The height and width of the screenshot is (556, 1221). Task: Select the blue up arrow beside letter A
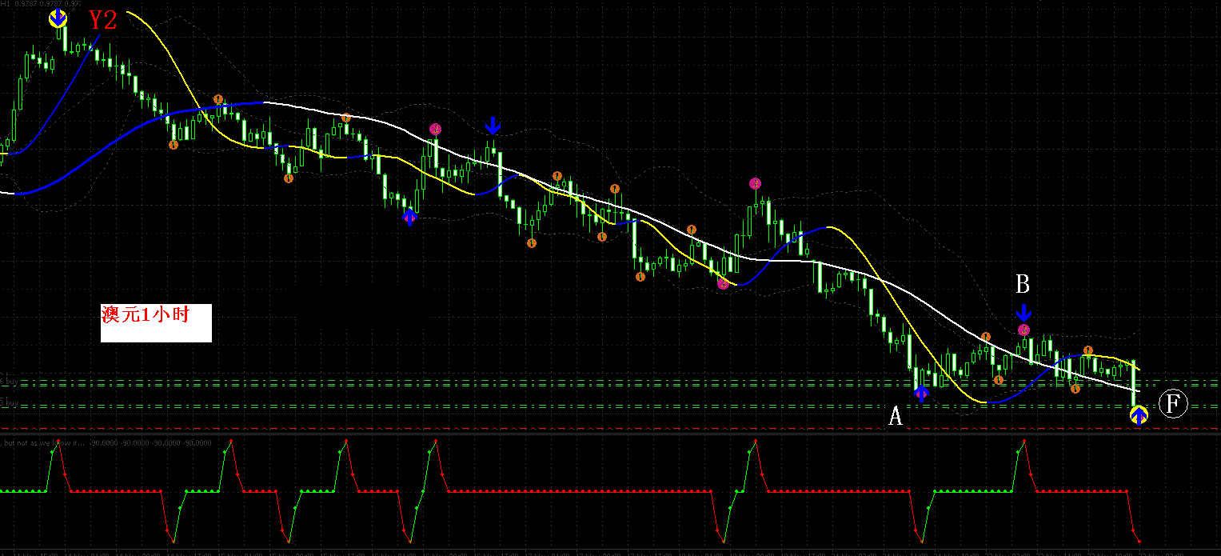coord(921,393)
